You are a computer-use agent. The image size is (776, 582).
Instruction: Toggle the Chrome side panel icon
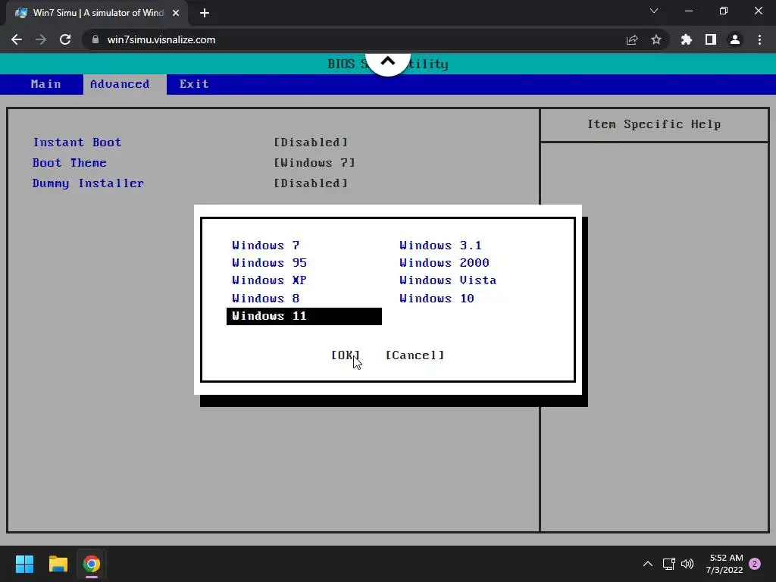point(711,39)
